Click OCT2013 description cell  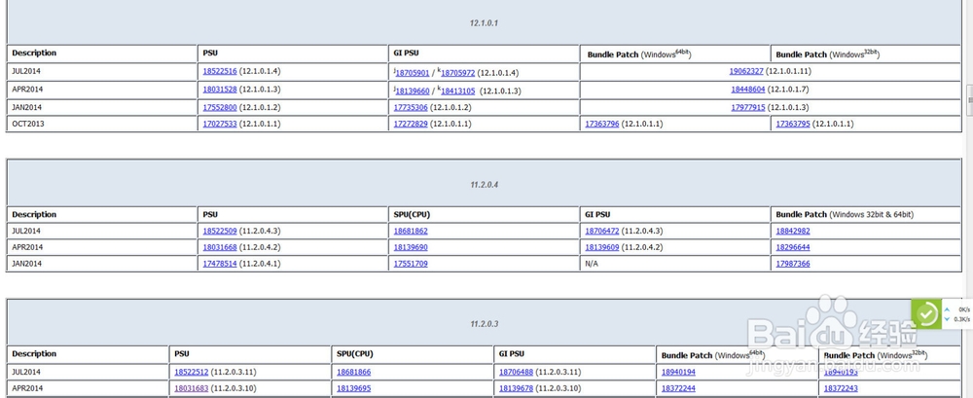click(102, 125)
